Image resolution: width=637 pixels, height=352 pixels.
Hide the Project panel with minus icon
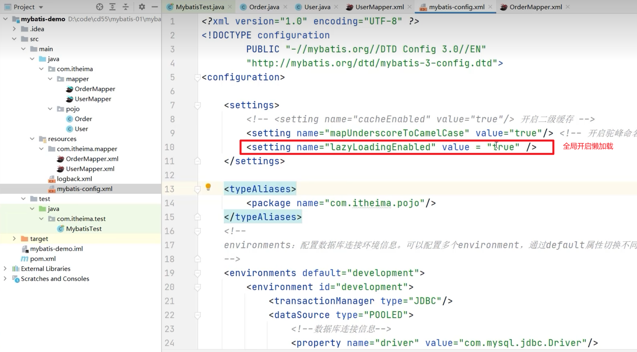coord(154,7)
